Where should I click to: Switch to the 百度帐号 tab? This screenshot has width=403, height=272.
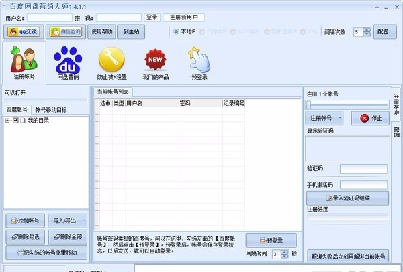17,109
